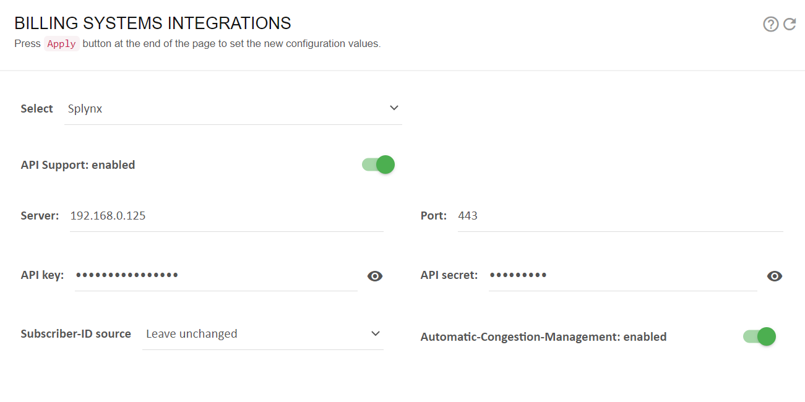Focus the Server field showing 192.168.0.125

[x=226, y=216]
